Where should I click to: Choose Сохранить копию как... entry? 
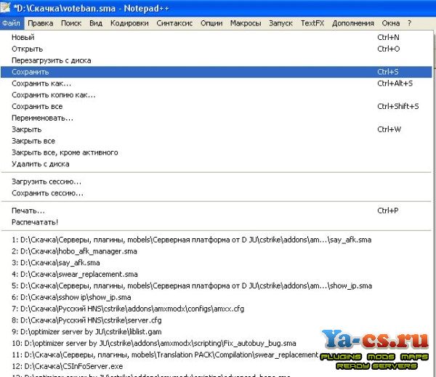pyautogui.click(x=217, y=95)
